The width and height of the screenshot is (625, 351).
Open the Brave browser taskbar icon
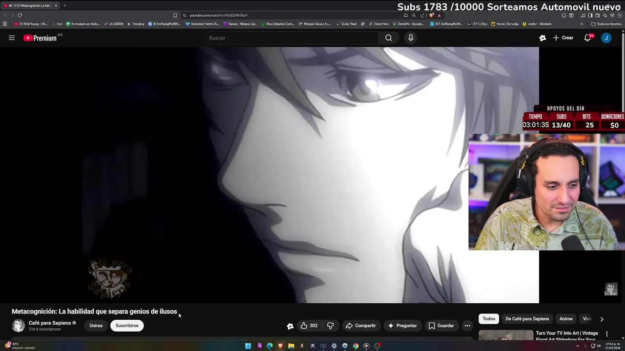280,346
